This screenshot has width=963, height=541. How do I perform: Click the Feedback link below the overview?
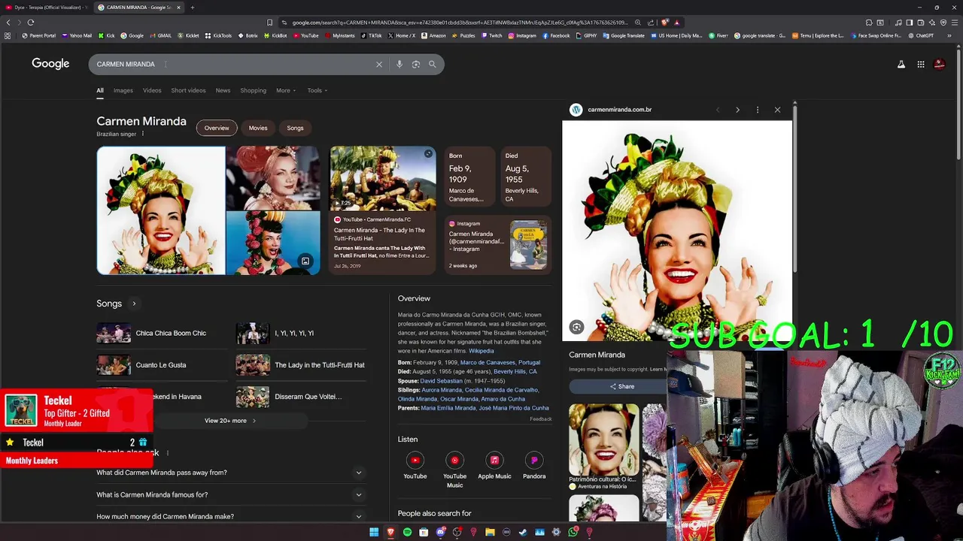pyautogui.click(x=540, y=419)
